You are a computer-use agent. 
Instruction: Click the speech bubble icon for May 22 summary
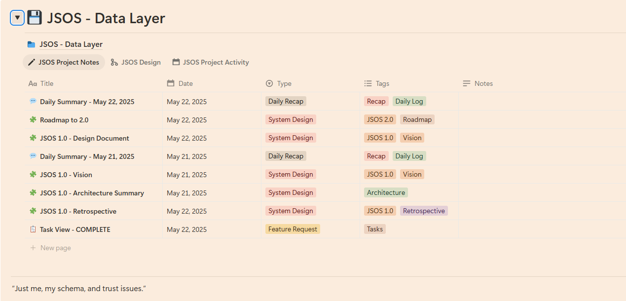(x=33, y=101)
